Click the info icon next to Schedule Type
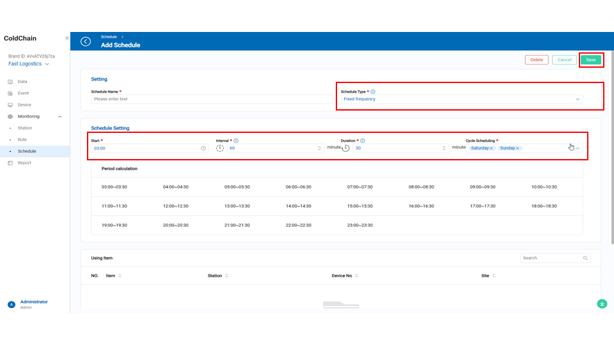614x345 pixels. click(373, 92)
